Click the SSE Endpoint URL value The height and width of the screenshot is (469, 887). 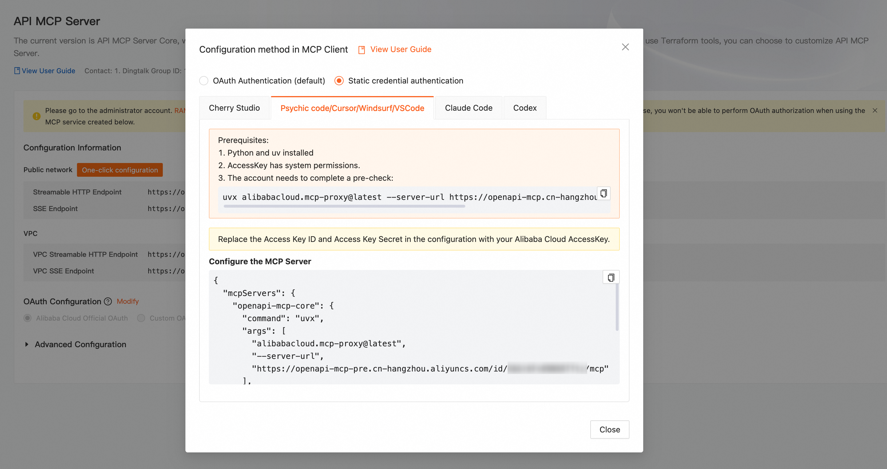(x=166, y=209)
